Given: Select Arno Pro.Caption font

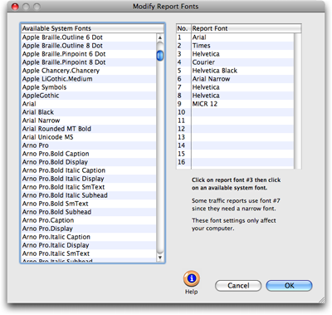Looking at the screenshot, I should click(89, 220).
